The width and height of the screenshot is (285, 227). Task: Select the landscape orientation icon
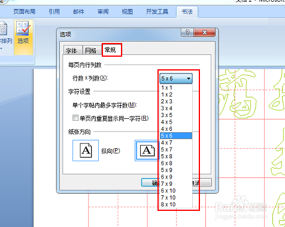click(147, 151)
